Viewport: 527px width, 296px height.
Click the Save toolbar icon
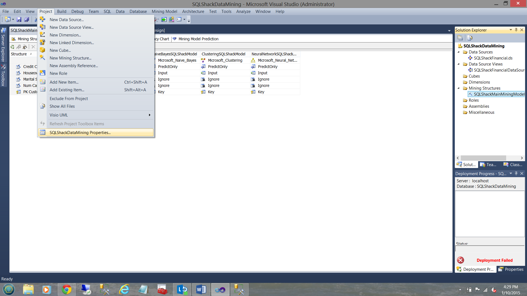point(19,19)
